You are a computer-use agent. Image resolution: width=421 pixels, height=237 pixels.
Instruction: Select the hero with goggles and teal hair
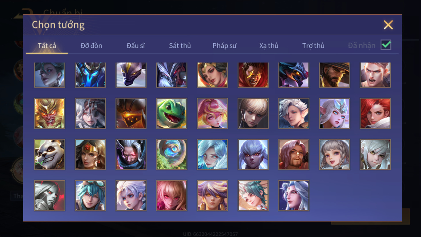tap(90, 196)
